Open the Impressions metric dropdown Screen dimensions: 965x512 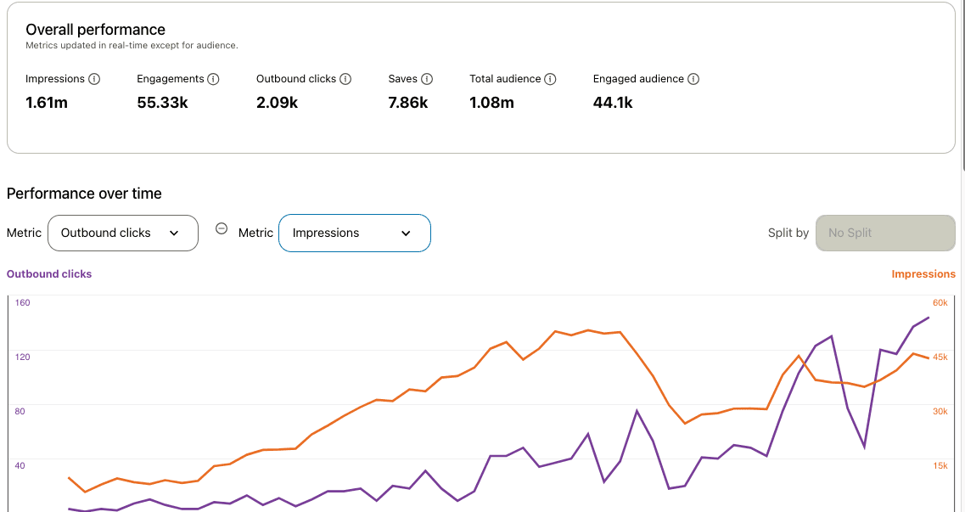click(354, 233)
